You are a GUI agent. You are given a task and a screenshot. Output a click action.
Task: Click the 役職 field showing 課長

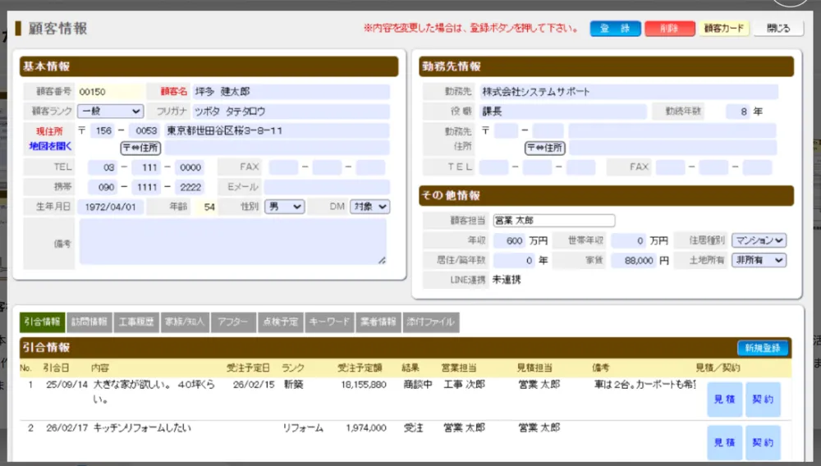(563, 111)
